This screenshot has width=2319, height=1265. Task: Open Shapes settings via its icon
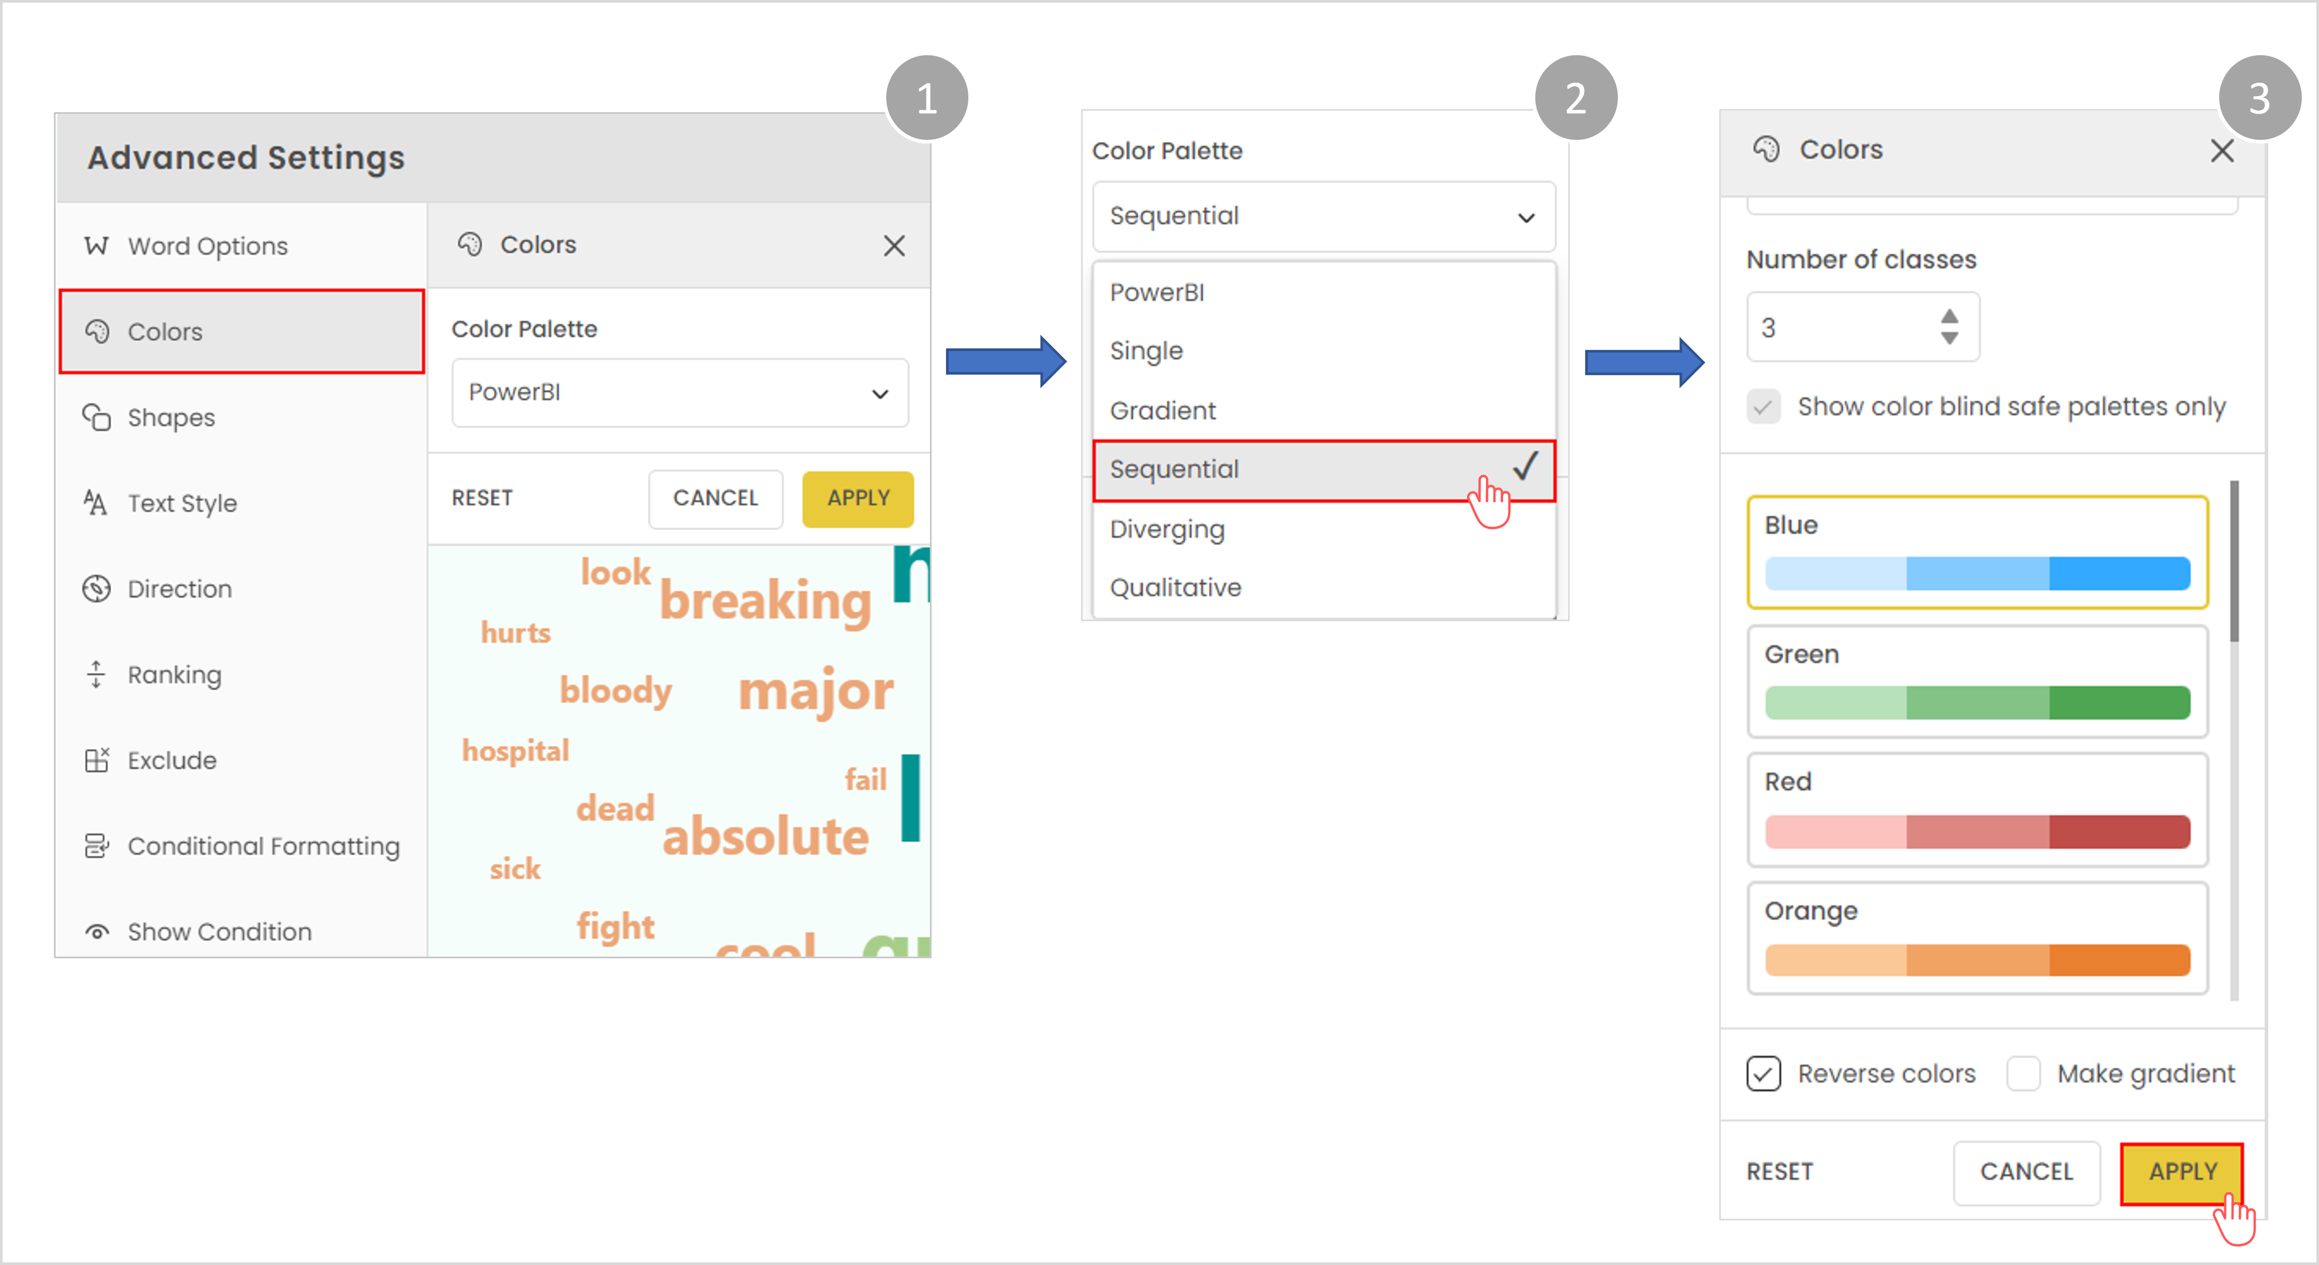point(96,418)
